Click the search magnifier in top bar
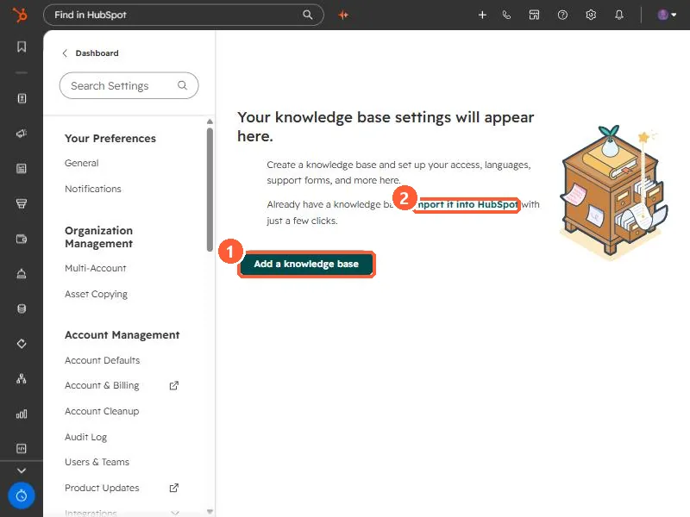 (x=308, y=15)
